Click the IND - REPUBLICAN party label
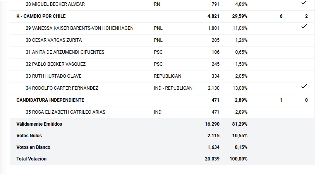Viewport: 316px width, 174px height. [173, 88]
